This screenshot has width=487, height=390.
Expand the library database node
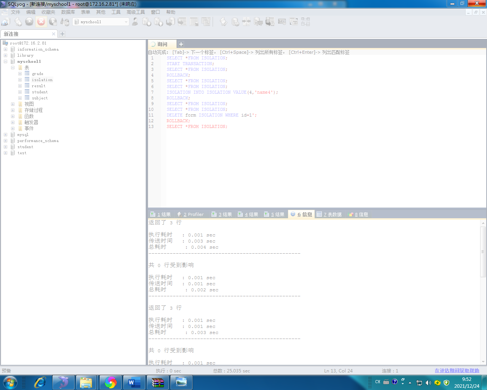pyautogui.click(x=5, y=56)
